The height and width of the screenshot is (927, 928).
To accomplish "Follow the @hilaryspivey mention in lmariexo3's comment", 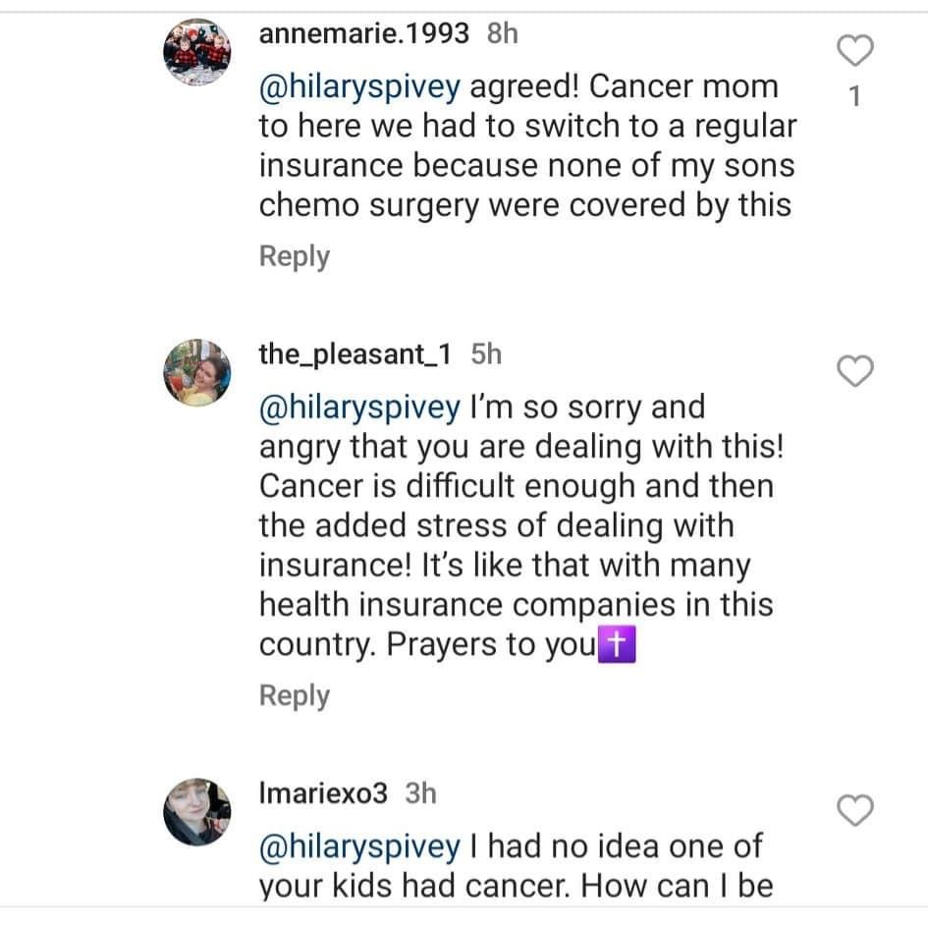I will coord(359,847).
